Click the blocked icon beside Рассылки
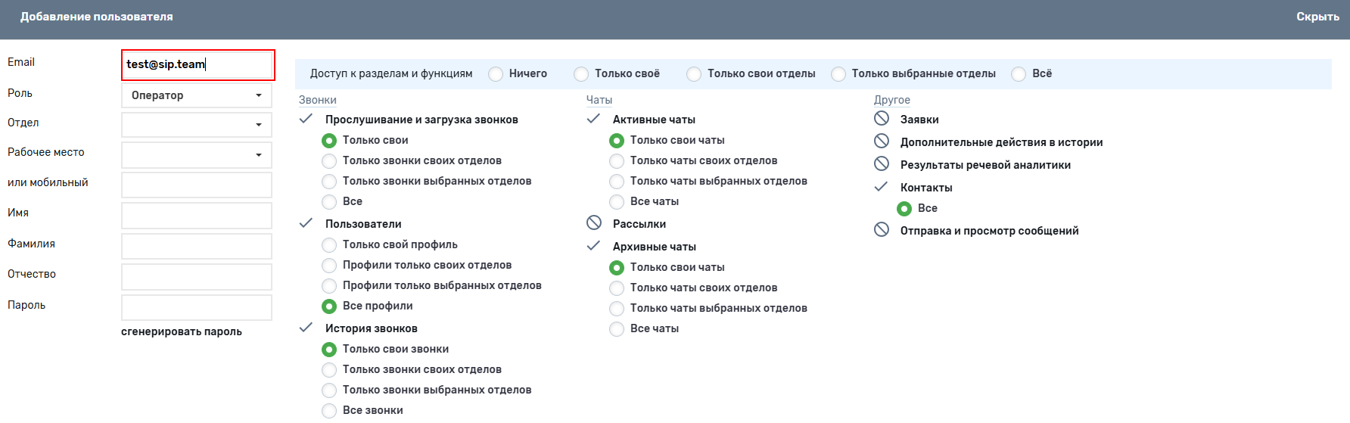This screenshot has width=1350, height=423. [x=594, y=223]
